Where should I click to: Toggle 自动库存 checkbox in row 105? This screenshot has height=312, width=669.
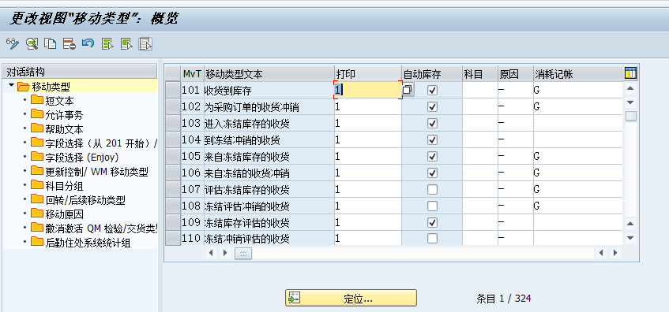tap(433, 156)
